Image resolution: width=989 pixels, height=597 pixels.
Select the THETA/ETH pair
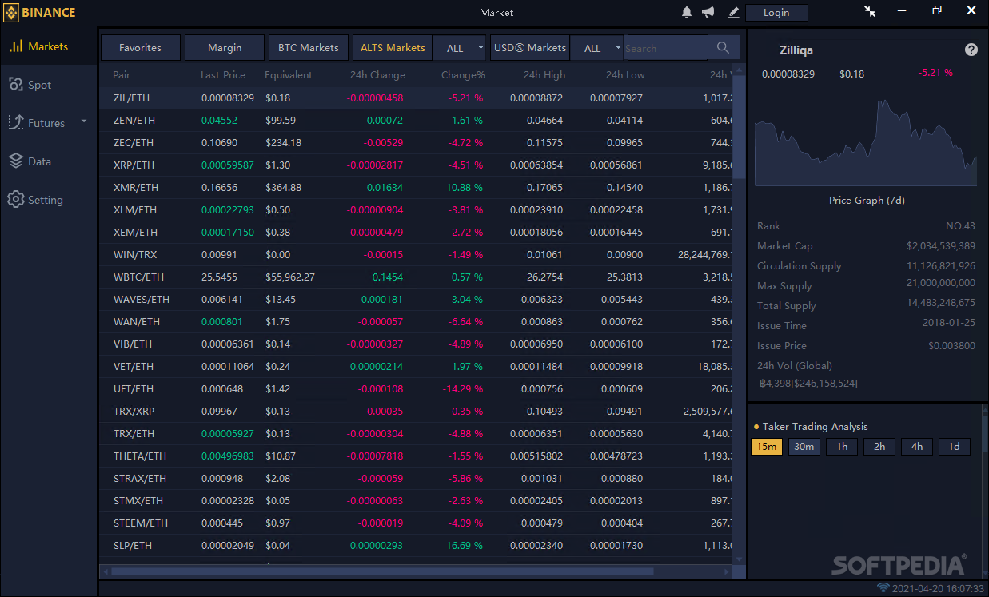tap(140, 456)
